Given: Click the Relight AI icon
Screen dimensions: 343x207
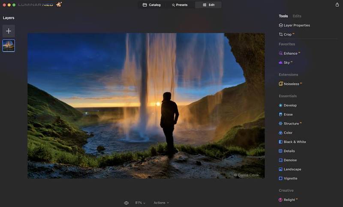Looking at the screenshot, I should point(281,200).
